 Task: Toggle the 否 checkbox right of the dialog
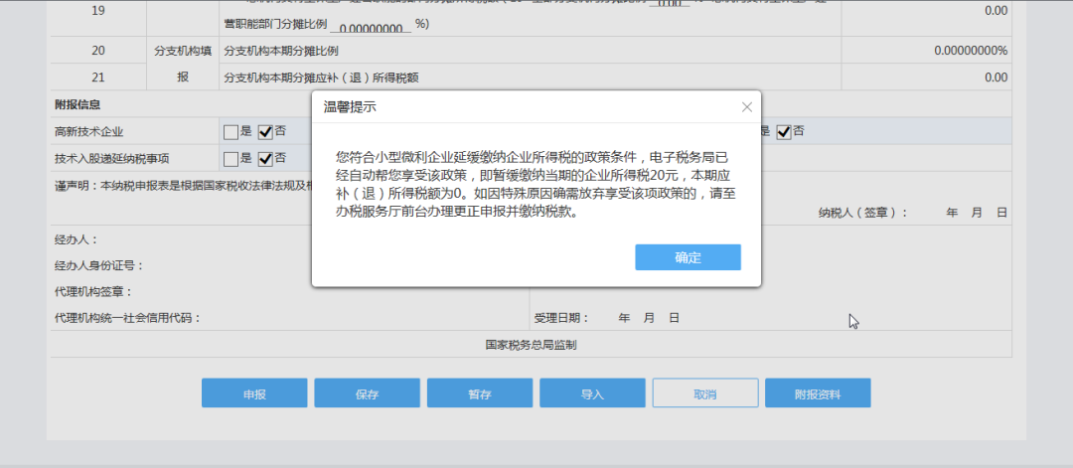coord(784,131)
